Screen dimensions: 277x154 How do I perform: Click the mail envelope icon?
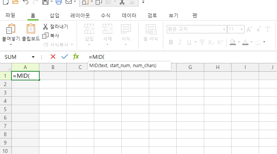point(69,2)
